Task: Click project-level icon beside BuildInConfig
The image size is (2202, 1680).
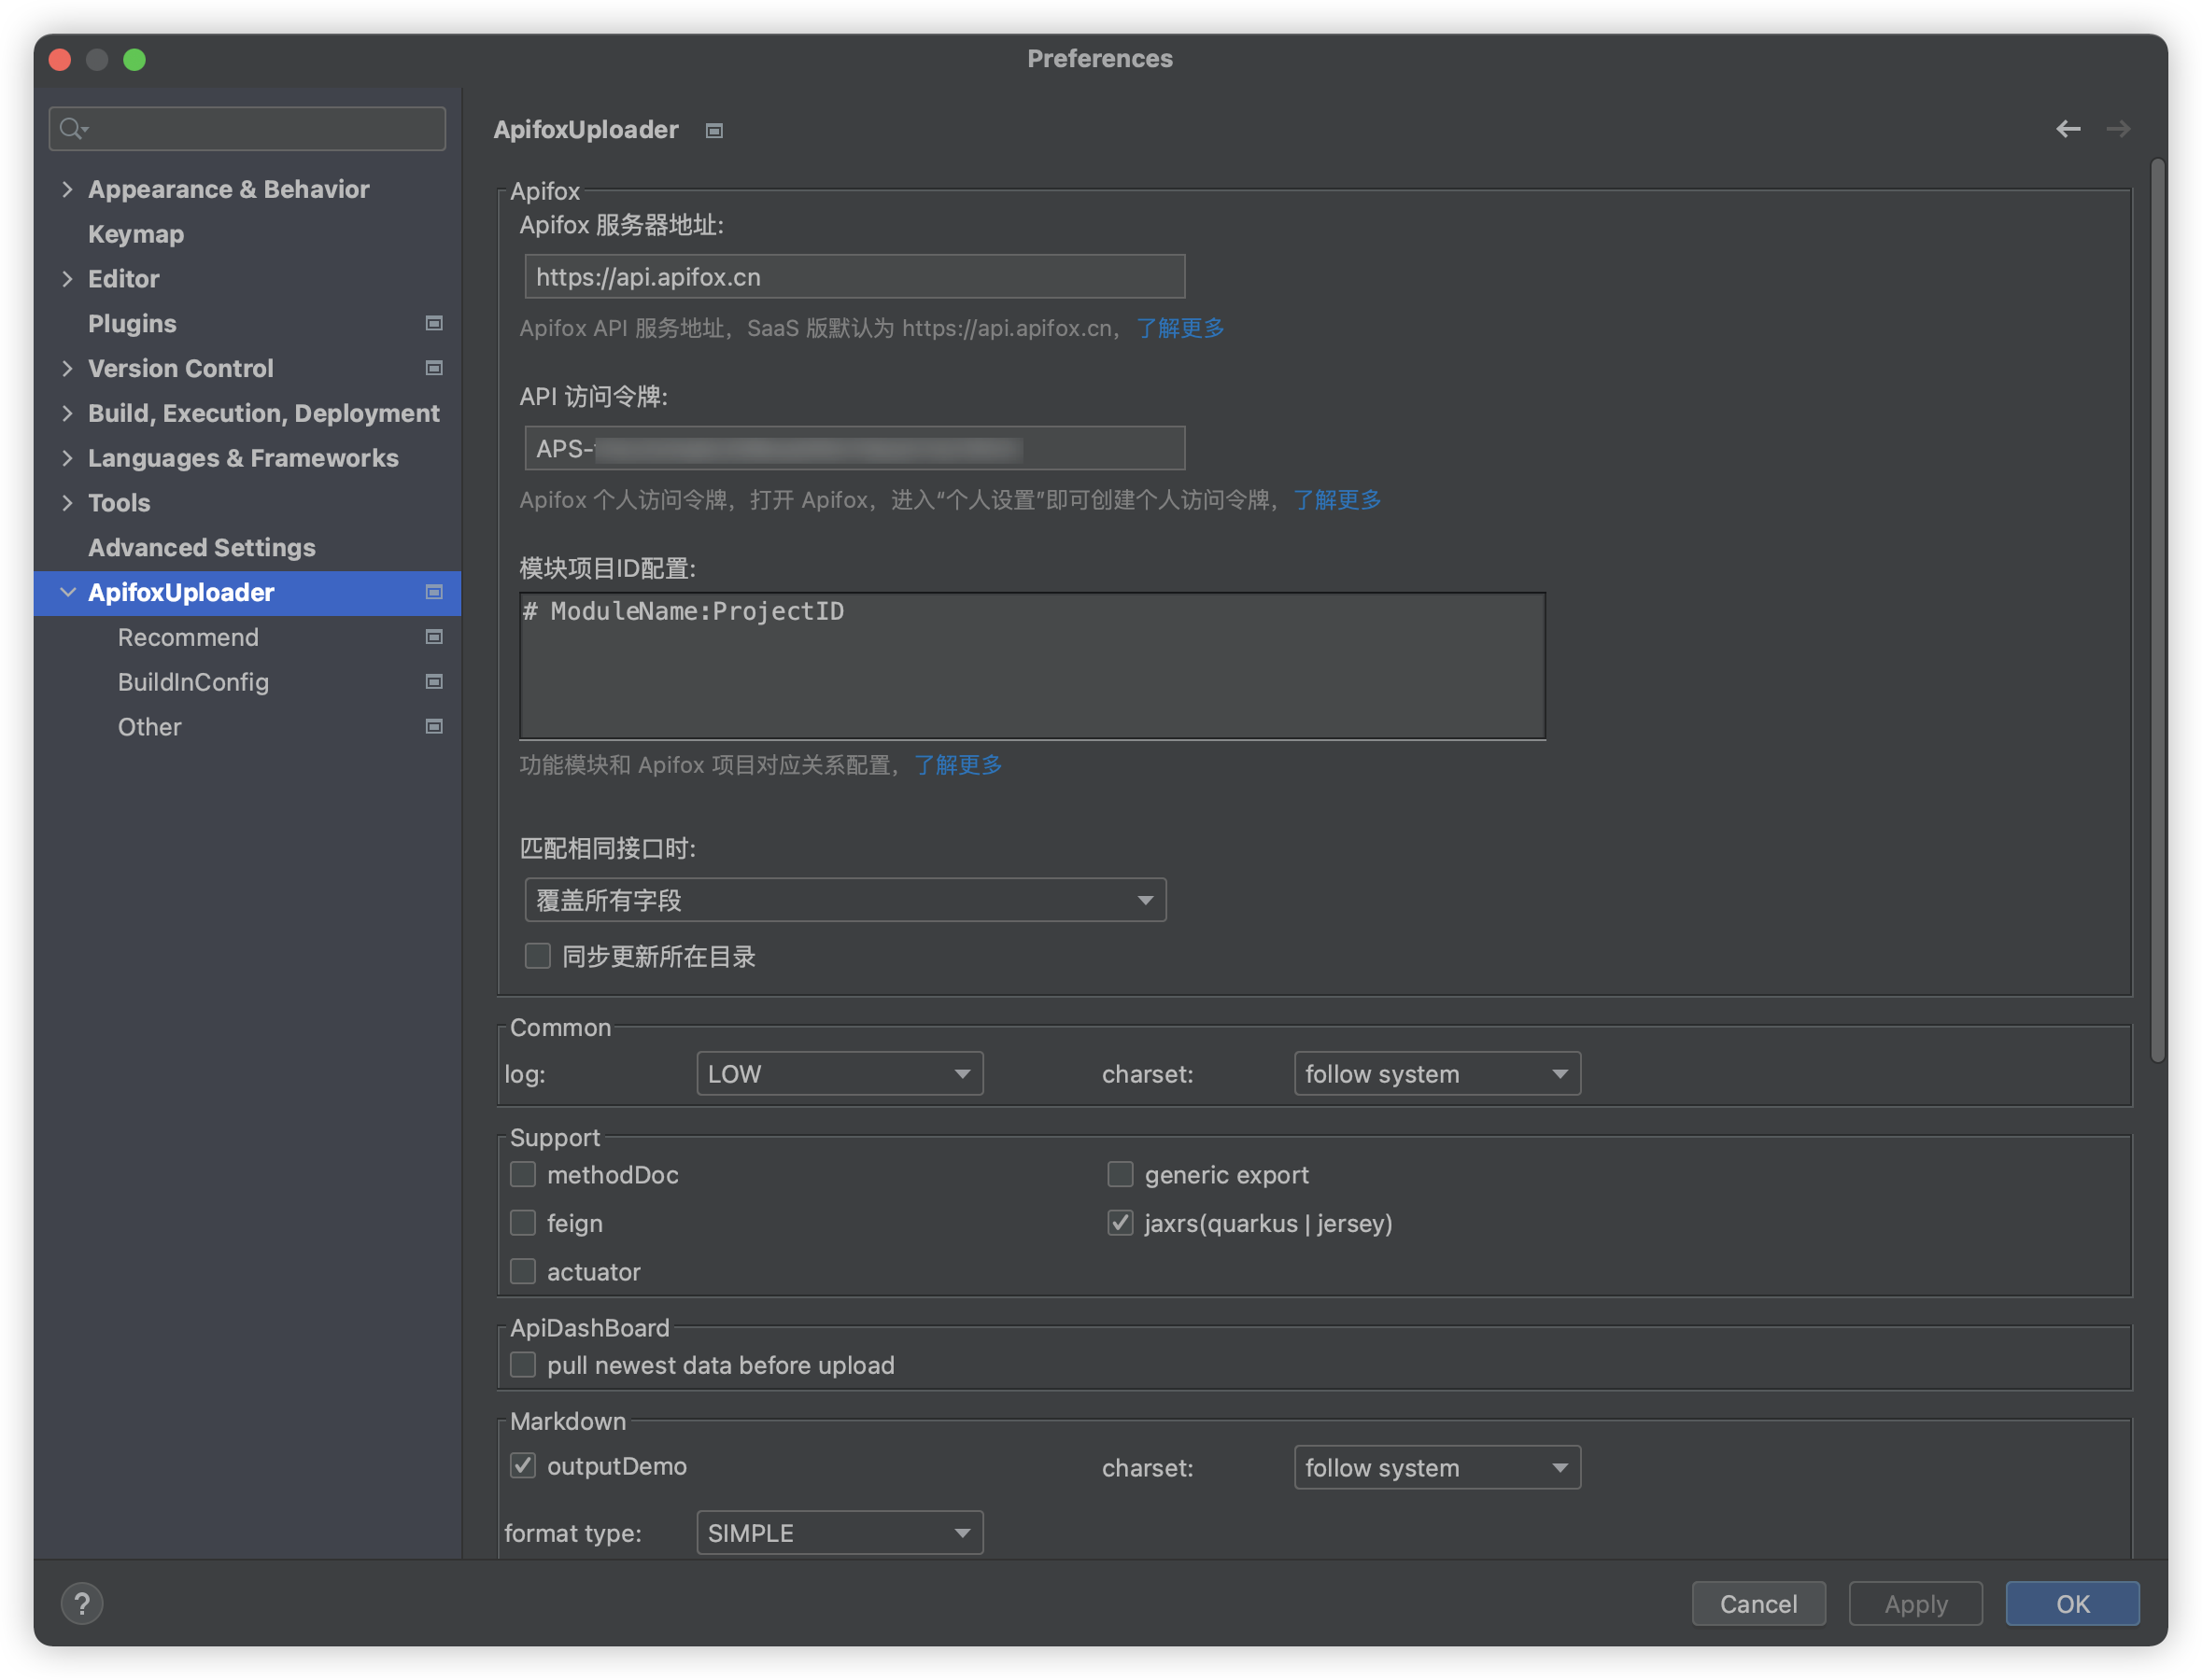Action: (434, 682)
